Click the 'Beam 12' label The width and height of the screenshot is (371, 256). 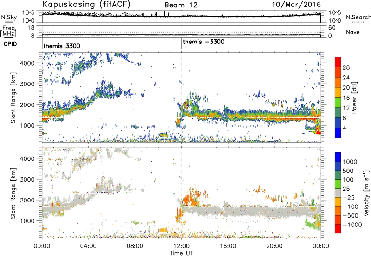[181, 5]
